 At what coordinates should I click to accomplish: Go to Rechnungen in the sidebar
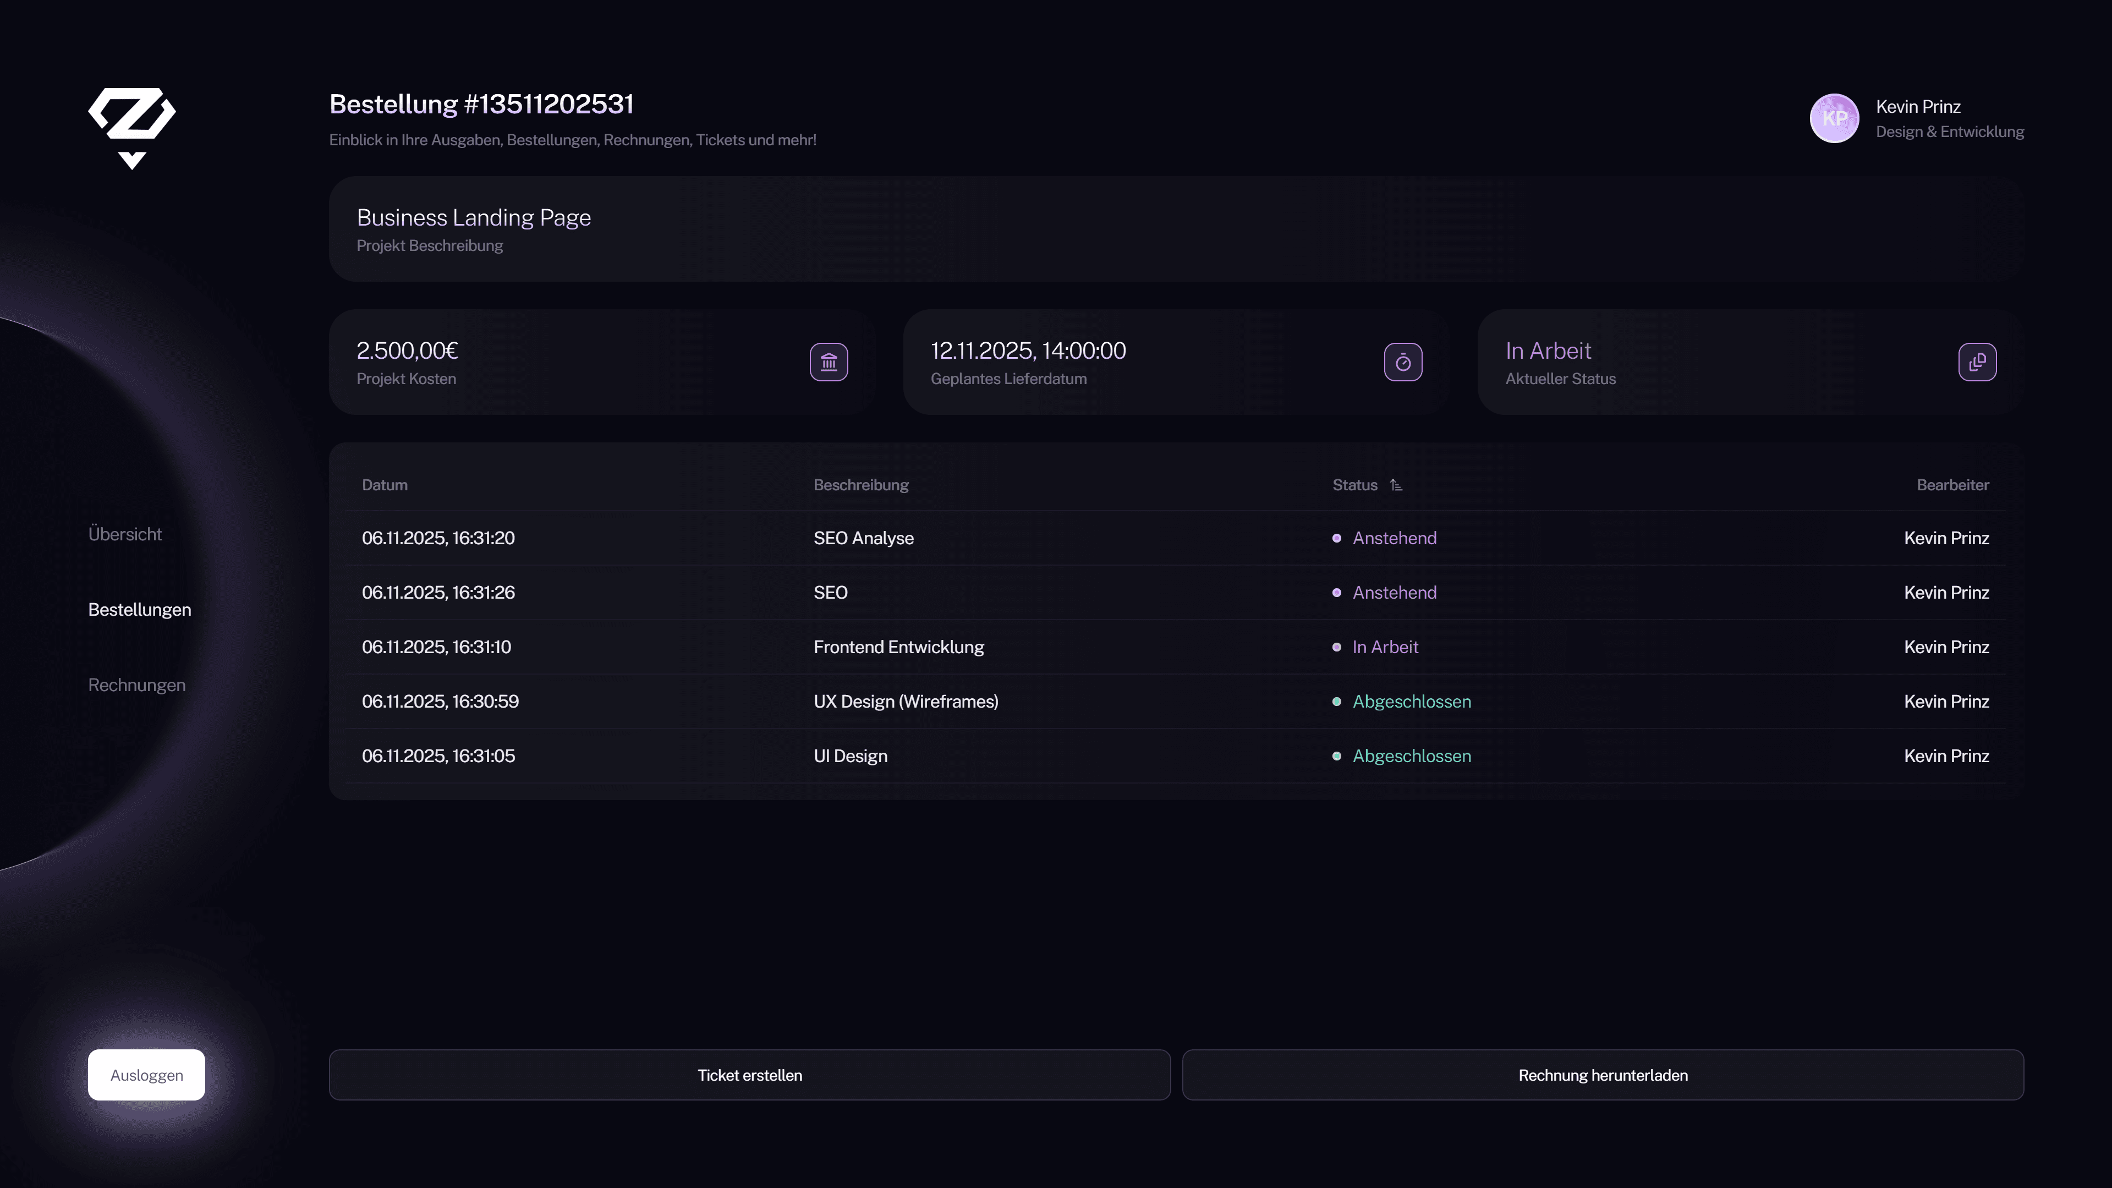[137, 685]
